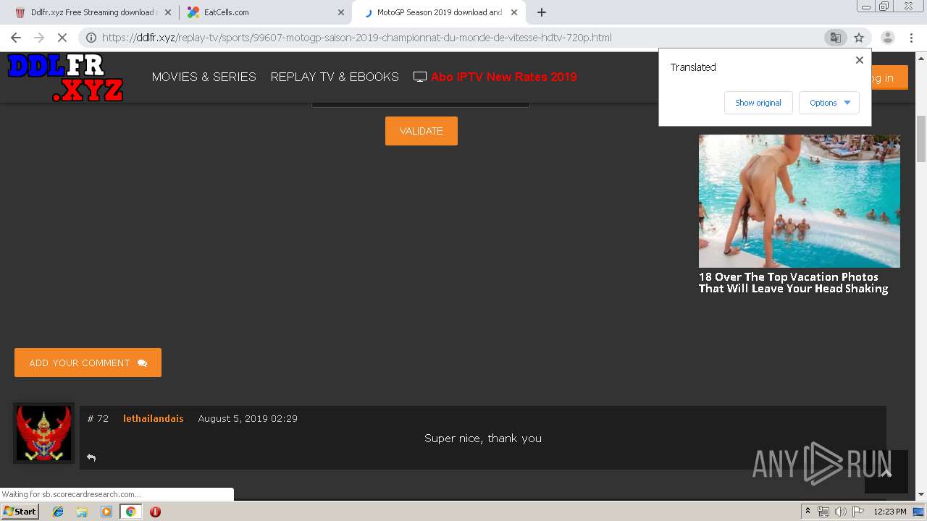Click the TV screen icon beside Abo IPTV
This screenshot has width=927, height=521.
coord(420,77)
